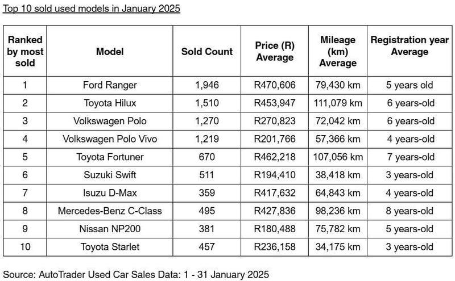
Task: Select the Toyota Hilux model cell
Action: click(x=110, y=103)
